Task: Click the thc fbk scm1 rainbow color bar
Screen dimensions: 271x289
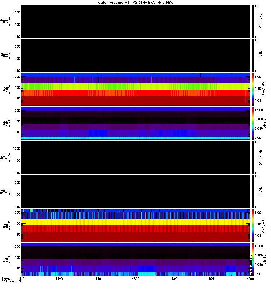Action: (x=253, y=259)
